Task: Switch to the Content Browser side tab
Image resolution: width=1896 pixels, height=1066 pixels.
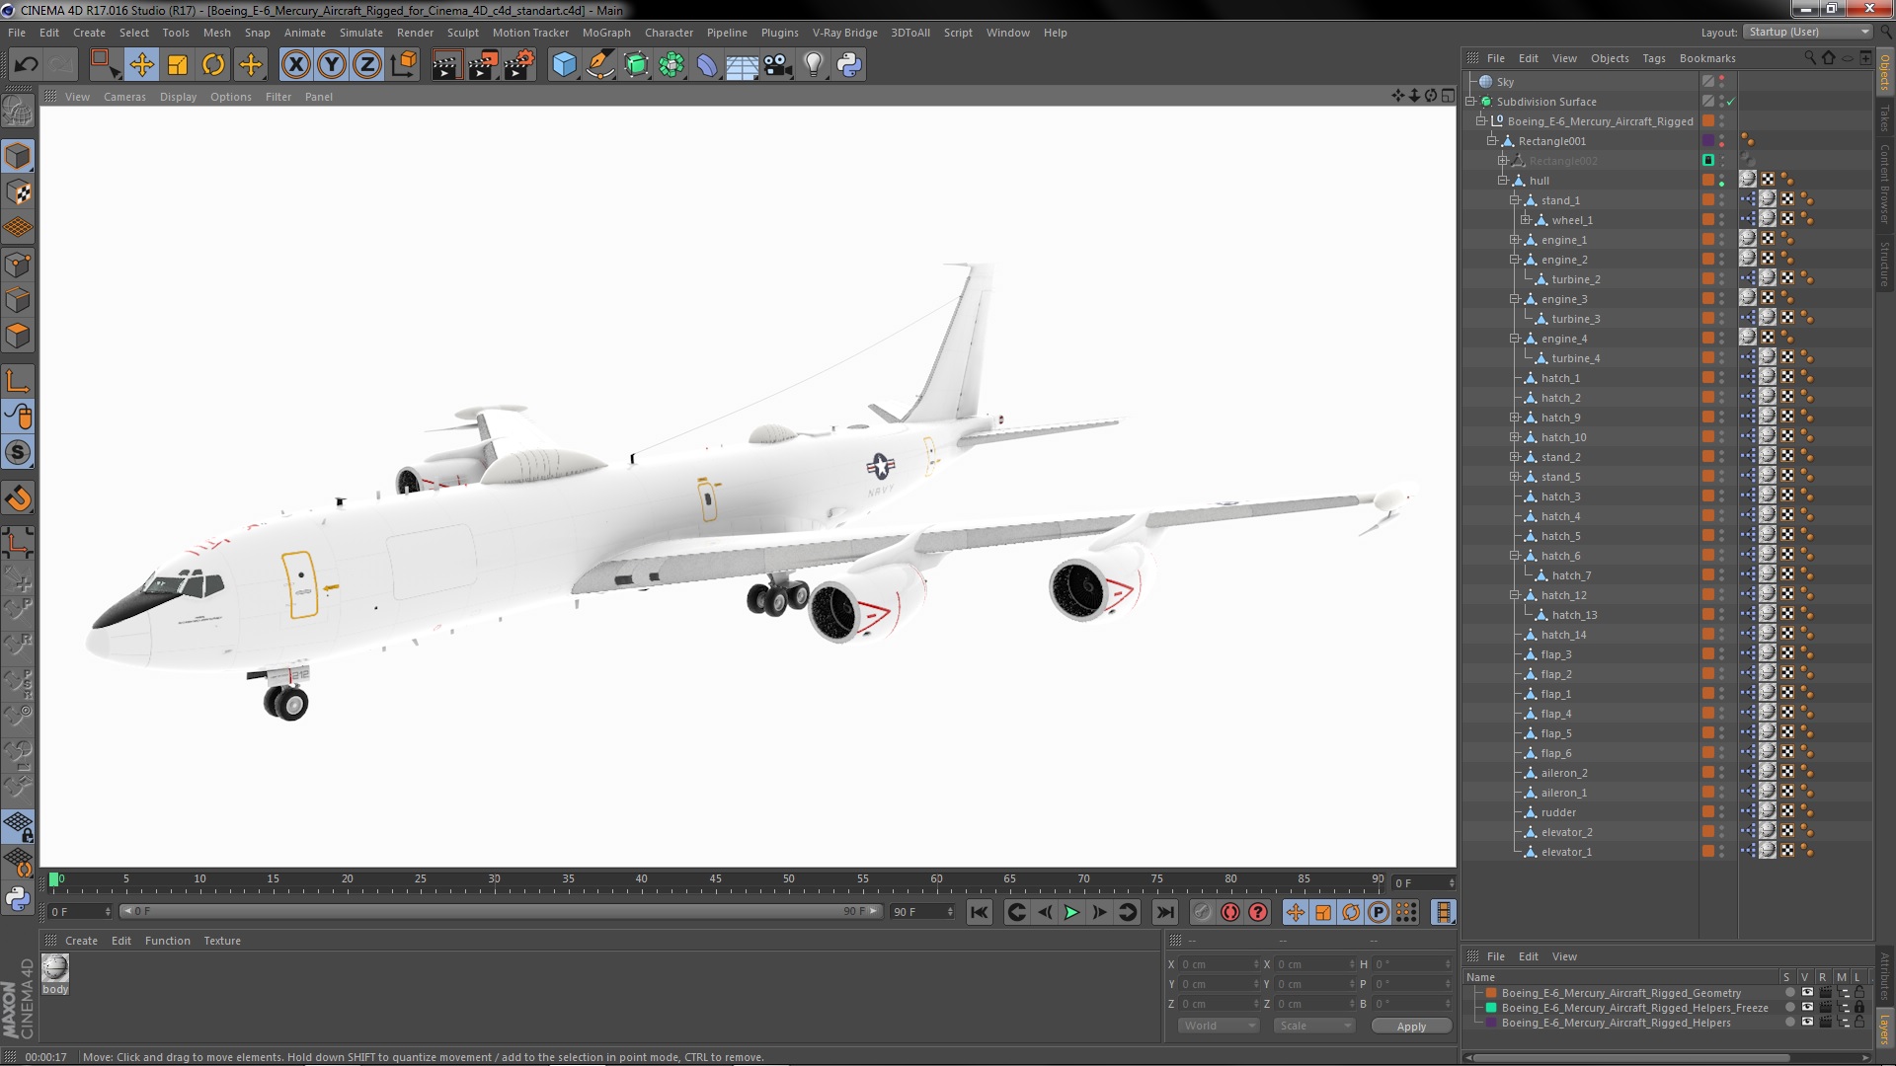Action: coord(1884,184)
